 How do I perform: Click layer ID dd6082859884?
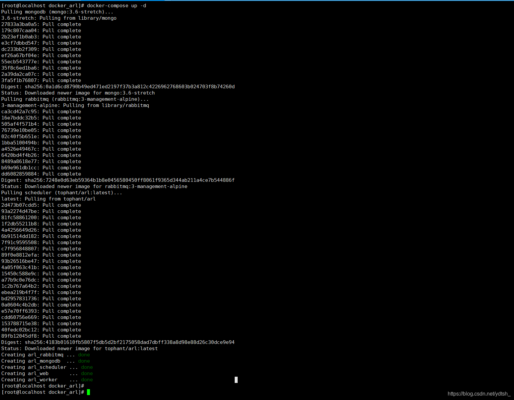pyautogui.click(x=19, y=174)
